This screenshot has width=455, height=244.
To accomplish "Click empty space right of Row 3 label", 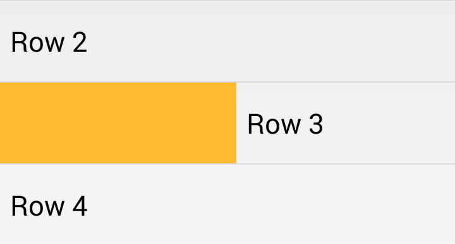I will click(389, 124).
